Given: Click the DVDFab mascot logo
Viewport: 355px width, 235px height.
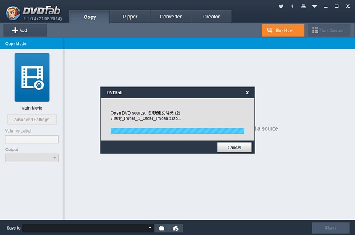Looking at the screenshot, I should coord(12,12).
